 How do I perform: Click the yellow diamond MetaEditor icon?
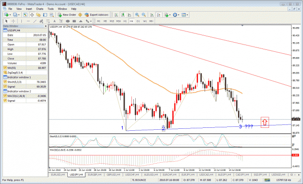(80, 15)
